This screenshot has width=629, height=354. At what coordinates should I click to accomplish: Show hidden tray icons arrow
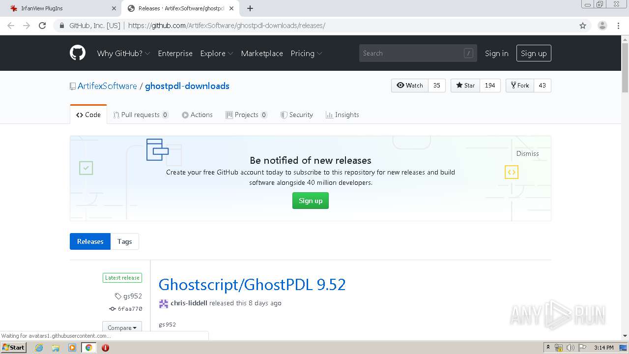[548, 348]
